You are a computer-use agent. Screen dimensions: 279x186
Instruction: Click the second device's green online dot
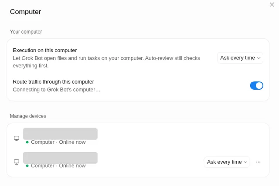[x=27, y=166]
